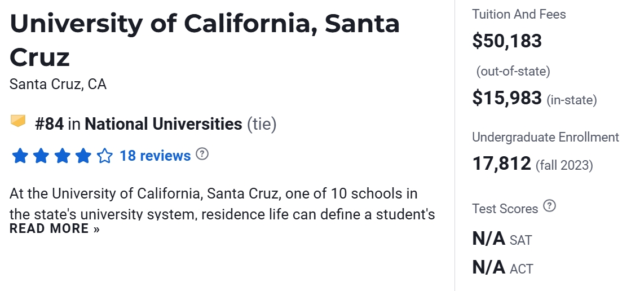Viewport: 631px width, 291px height.
Task: Click the first blue rating star
Action: tap(20, 156)
